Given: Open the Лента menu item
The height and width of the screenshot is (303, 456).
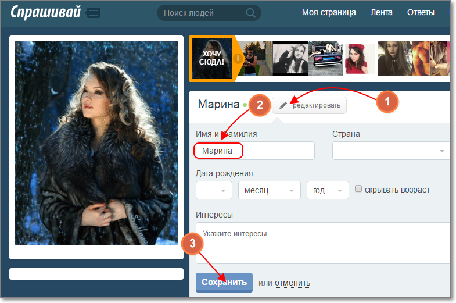Looking at the screenshot, I should point(381,12).
